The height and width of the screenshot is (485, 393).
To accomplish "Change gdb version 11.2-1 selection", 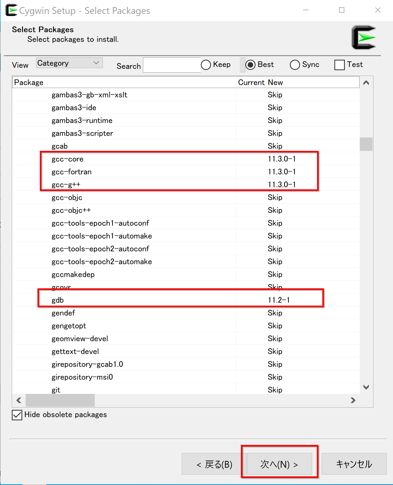I will (279, 300).
